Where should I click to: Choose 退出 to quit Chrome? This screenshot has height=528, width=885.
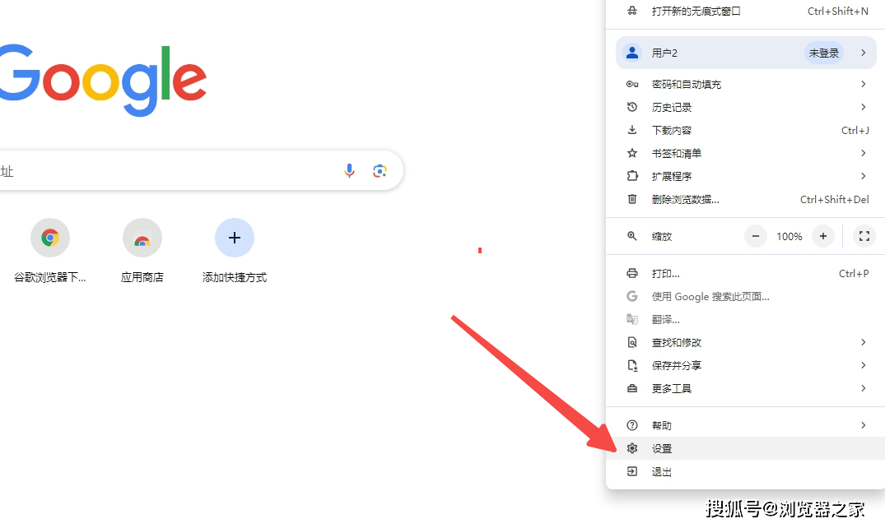[745, 471]
